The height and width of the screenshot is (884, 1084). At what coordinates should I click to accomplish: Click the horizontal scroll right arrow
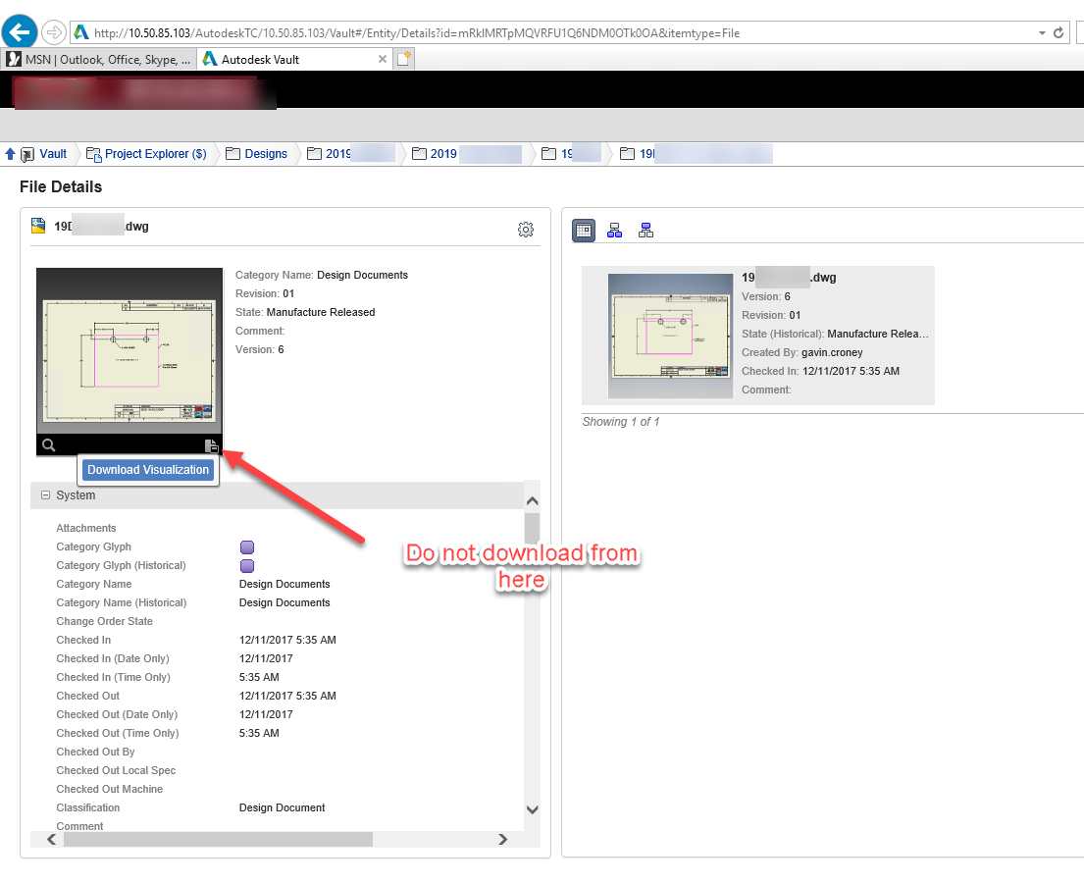502,839
